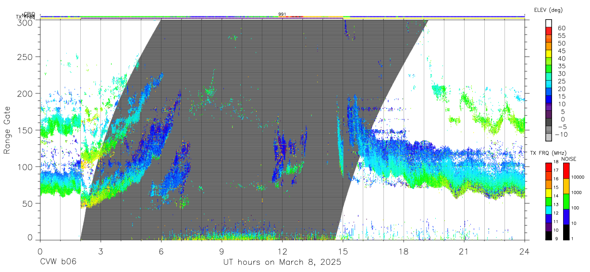The image size is (590, 272).
Task: Click the 'Range Gate' y-axis label
Action: (x=7, y=130)
